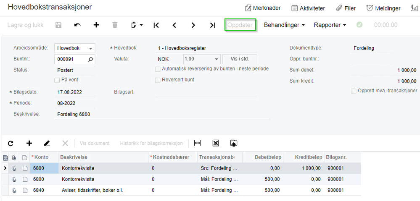
Task: Fit columns to width icon
Action: [198, 143]
